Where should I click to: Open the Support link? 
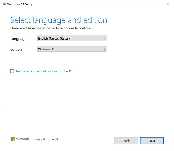(40, 139)
